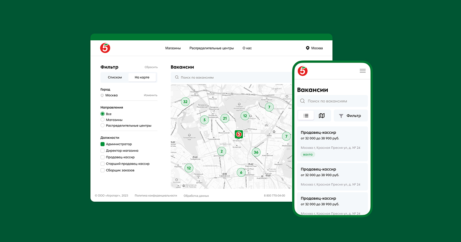Open the mobile hamburger menu
The width and height of the screenshot is (461, 242).
(363, 71)
